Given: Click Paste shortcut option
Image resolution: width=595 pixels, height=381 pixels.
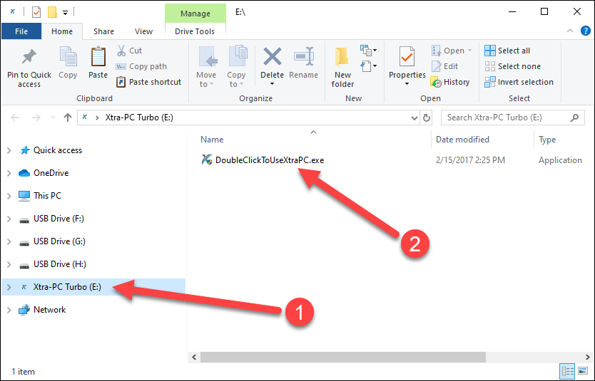Looking at the screenshot, I should (148, 82).
